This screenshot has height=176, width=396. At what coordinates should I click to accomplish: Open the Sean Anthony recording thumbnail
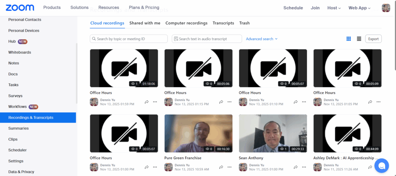(273, 134)
